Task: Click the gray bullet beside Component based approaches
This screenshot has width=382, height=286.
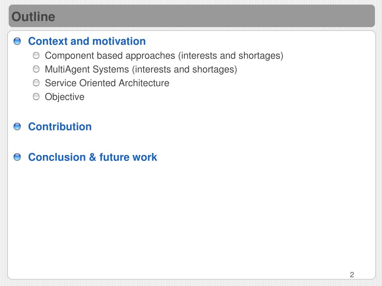Action: (x=36, y=55)
